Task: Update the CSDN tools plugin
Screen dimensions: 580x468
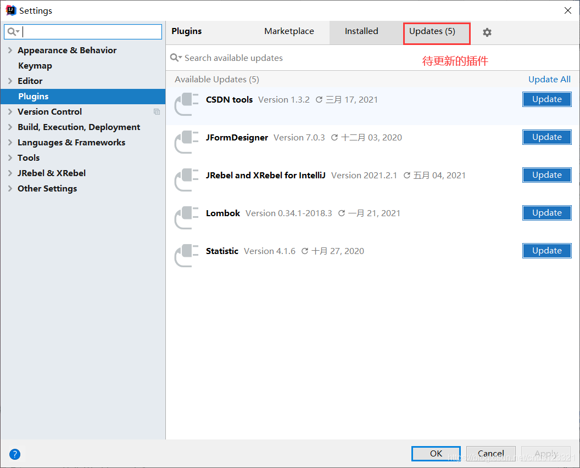Action: (546, 99)
